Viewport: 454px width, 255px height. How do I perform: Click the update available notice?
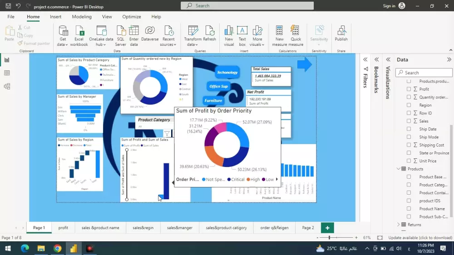click(x=420, y=238)
